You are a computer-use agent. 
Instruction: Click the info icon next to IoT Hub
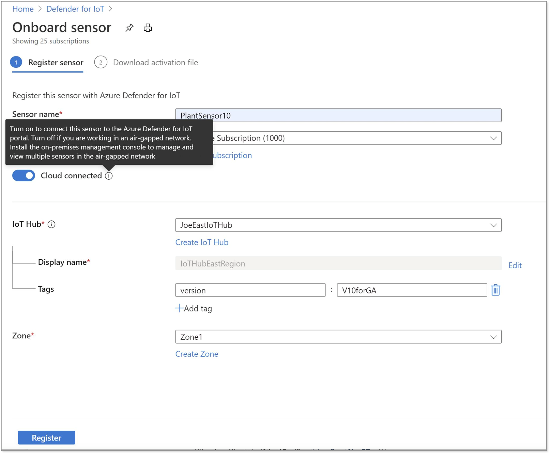point(51,224)
